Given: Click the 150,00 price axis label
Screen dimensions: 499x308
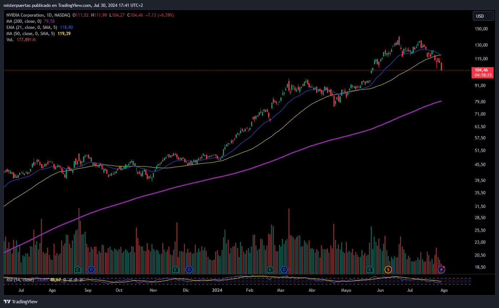Looking at the screenshot, I should pyautogui.click(x=481, y=29).
